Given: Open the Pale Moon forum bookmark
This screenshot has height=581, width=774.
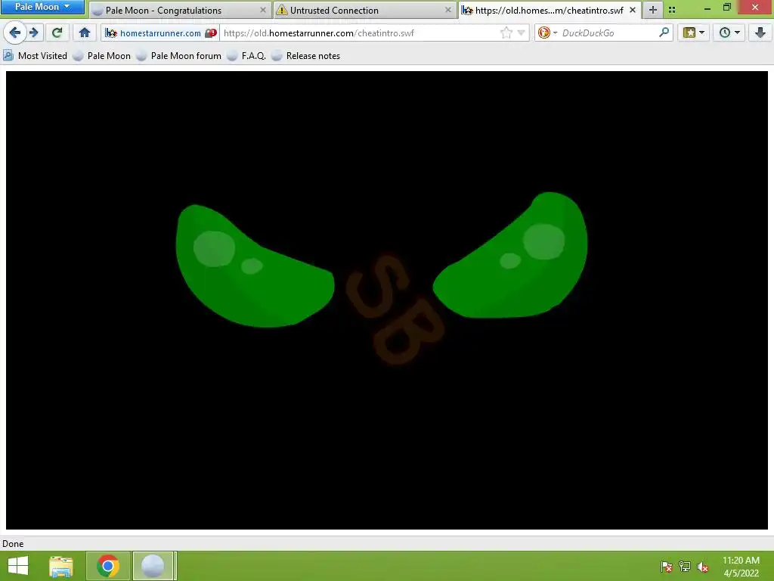Looking at the screenshot, I should click(x=179, y=56).
